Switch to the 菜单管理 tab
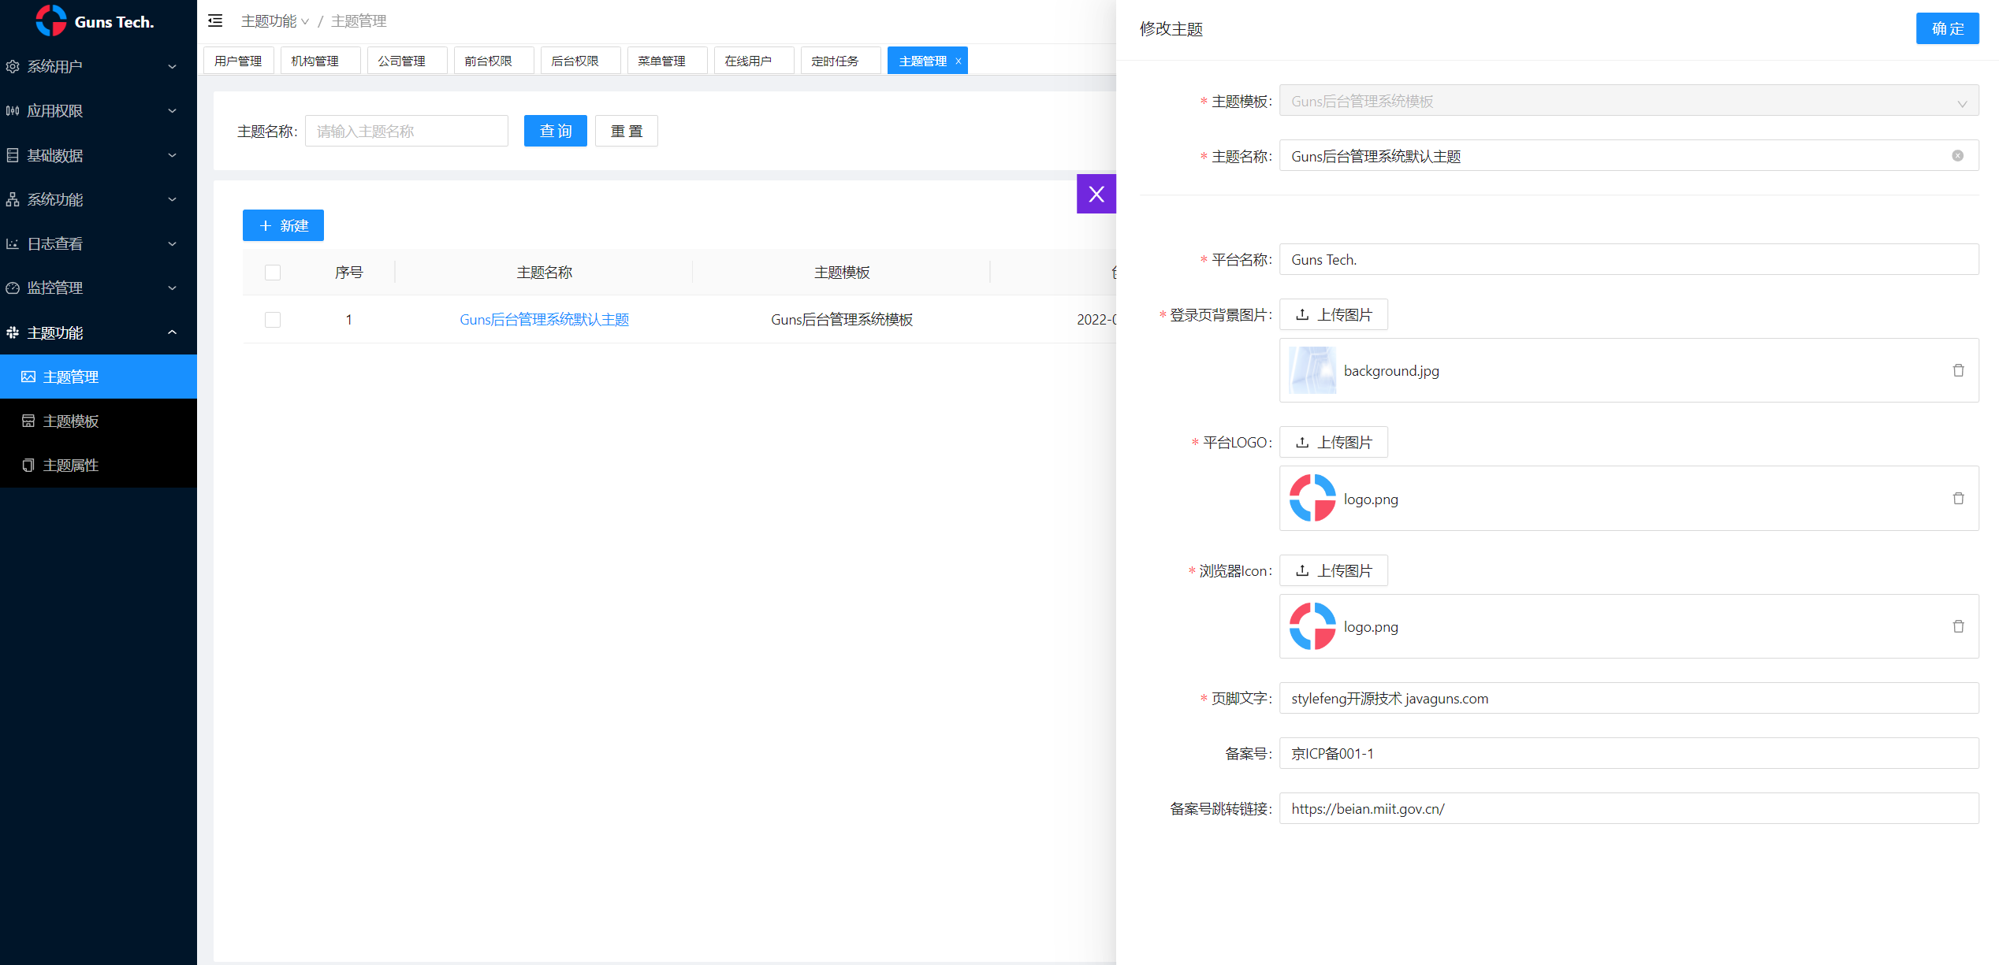The image size is (1999, 965). tap(662, 61)
